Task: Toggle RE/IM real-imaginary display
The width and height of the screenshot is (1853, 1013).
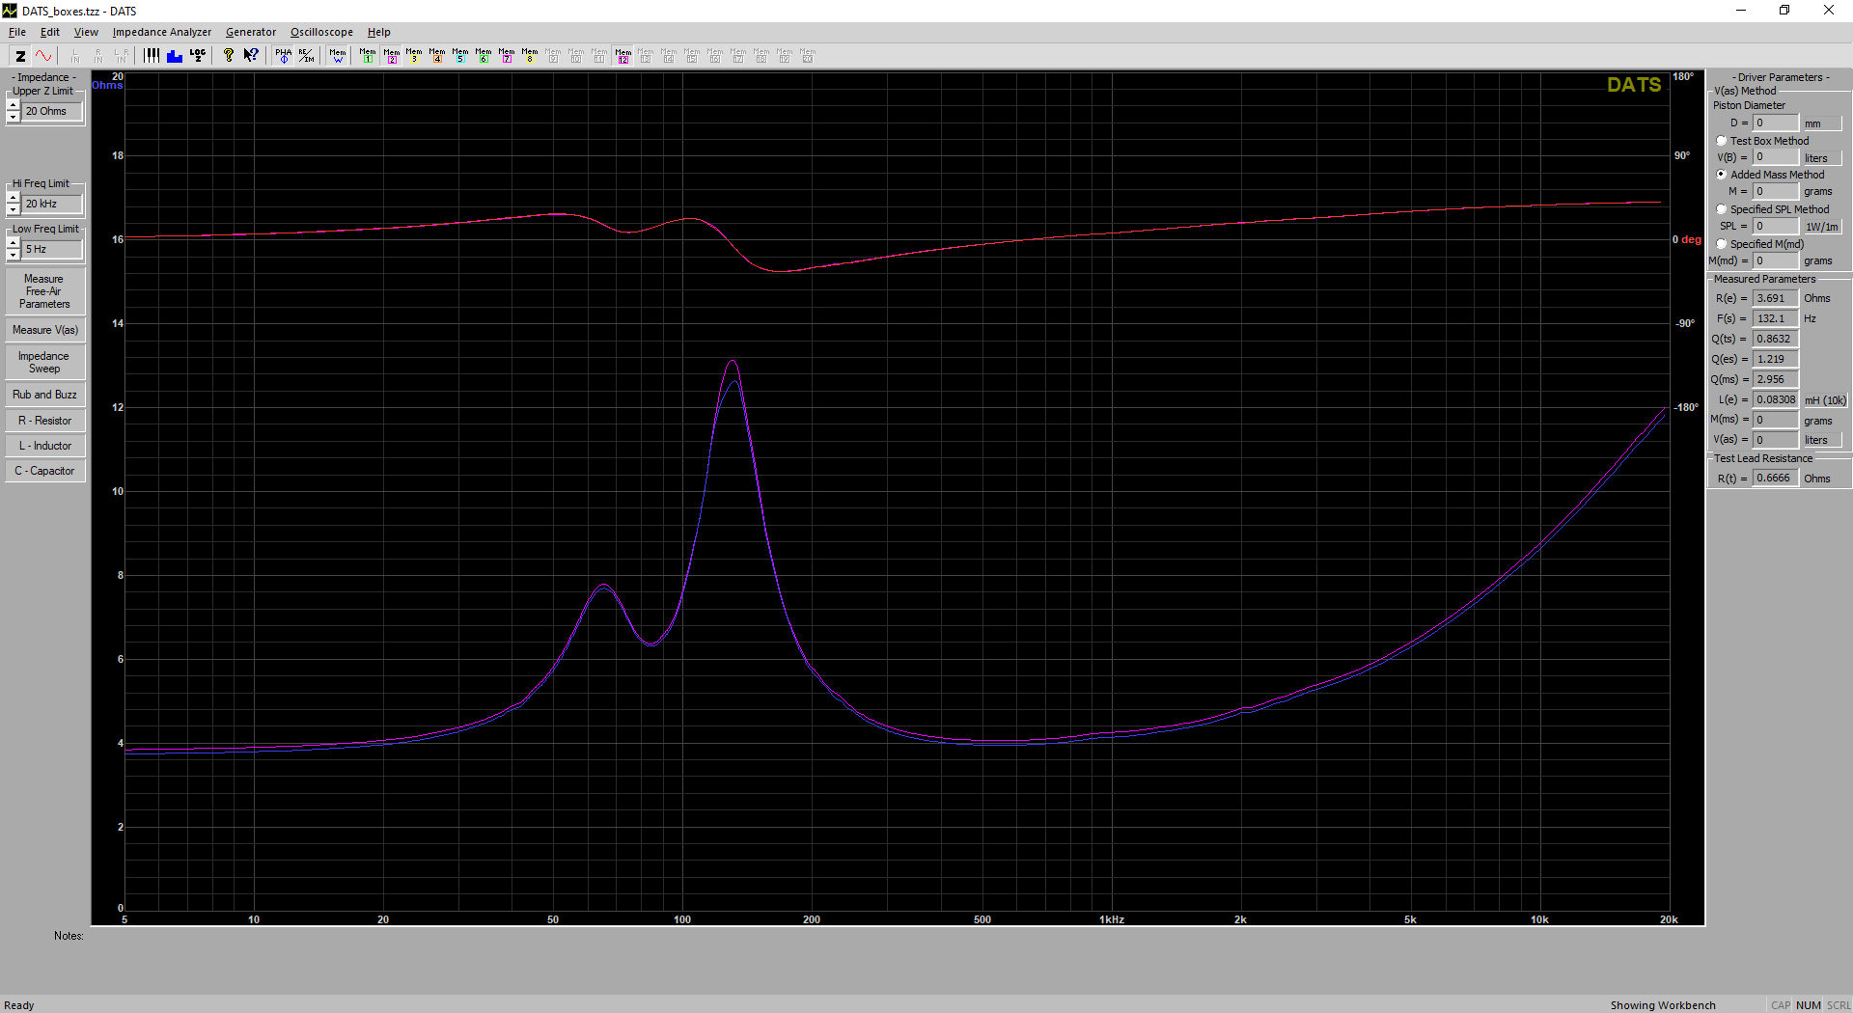Action: [x=306, y=56]
